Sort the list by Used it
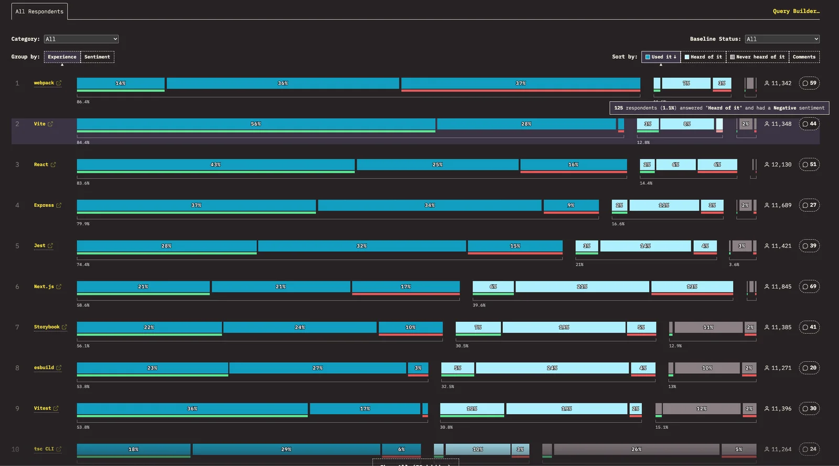839x466 pixels. coord(661,57)
